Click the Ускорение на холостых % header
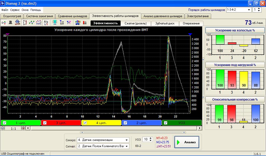Viewport: 266px width, 156px height. click(x=235, y=30)
